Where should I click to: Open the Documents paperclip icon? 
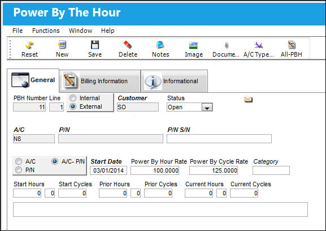[x=227, y=45]
